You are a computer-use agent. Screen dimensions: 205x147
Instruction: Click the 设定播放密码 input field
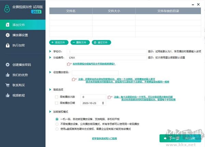click(95, 73)
